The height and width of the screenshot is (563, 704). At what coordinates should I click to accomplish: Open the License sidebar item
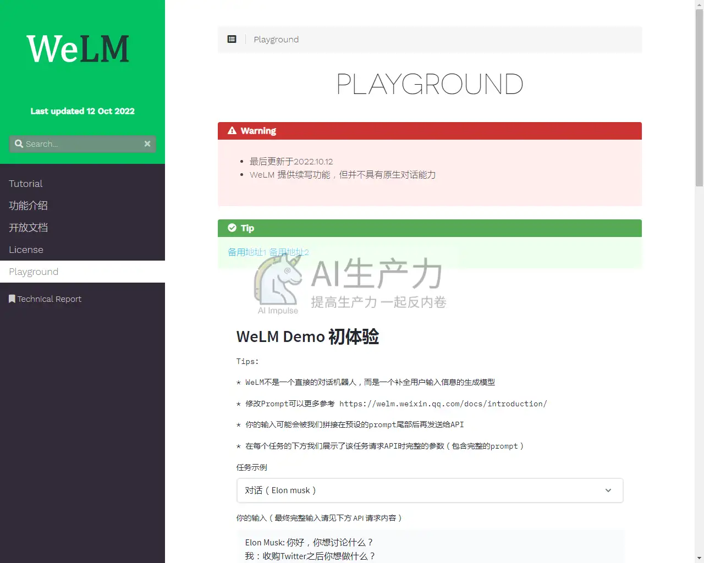click(82, 250)
